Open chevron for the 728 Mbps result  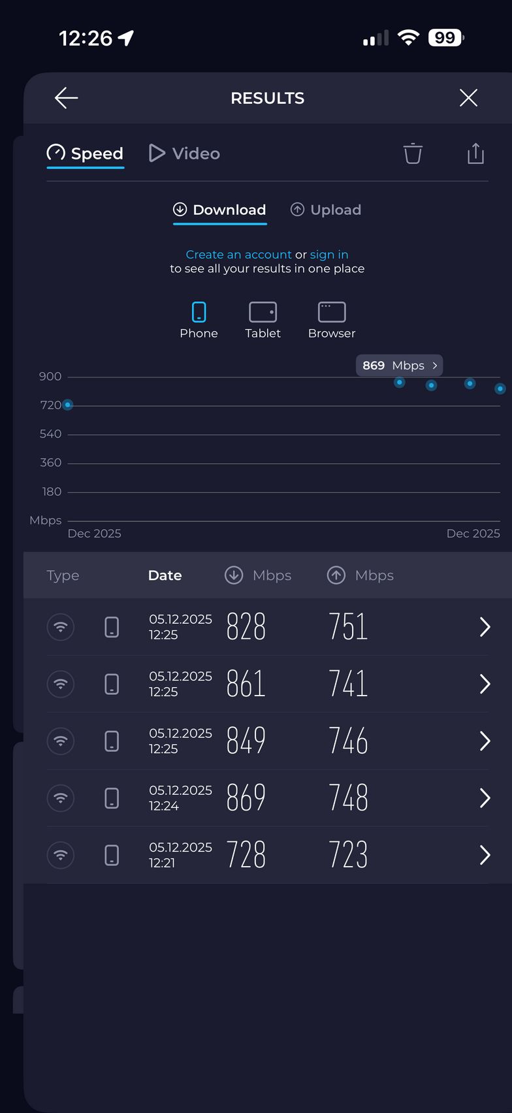(485, 855)
